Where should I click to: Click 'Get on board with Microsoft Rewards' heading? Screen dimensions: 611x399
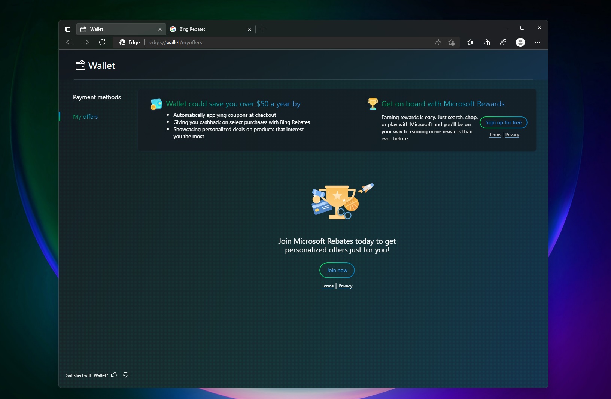[443, 104]
